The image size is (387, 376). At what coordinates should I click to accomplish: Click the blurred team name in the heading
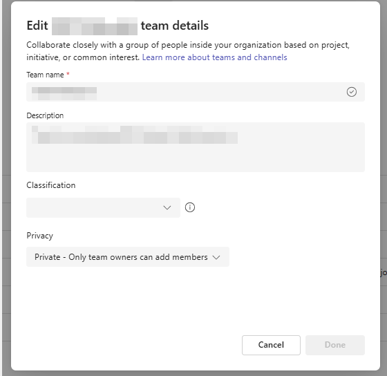[x=95, y=26]
